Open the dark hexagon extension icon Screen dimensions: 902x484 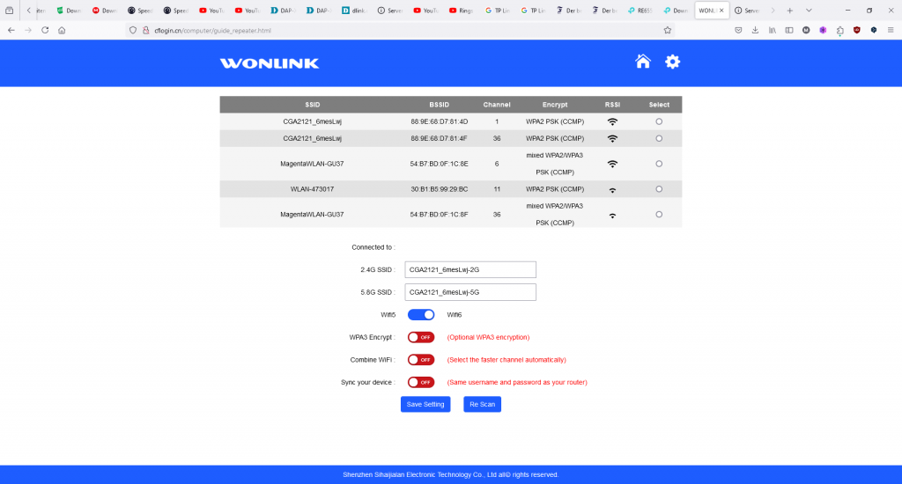pyautogui.click(x=874, y=31)
